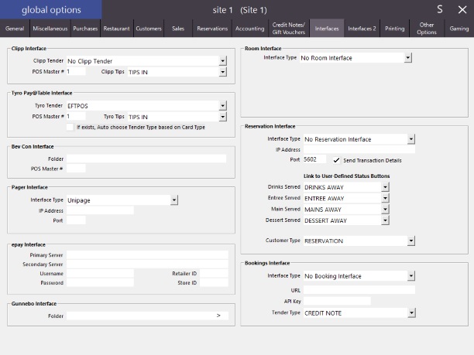Click the Bev Con Folder input field
Image resolution: width=474 pixels, height=355 pixels.
coord(146,159)
